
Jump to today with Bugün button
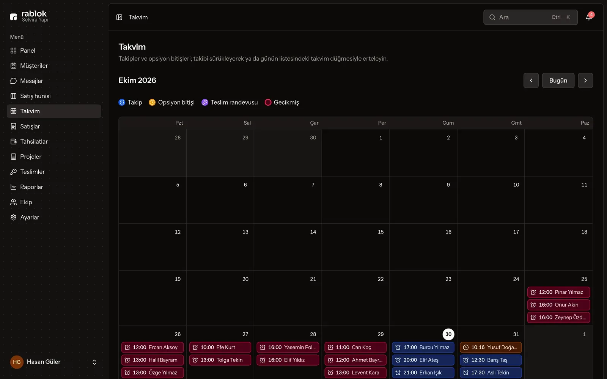click(558, 80)
